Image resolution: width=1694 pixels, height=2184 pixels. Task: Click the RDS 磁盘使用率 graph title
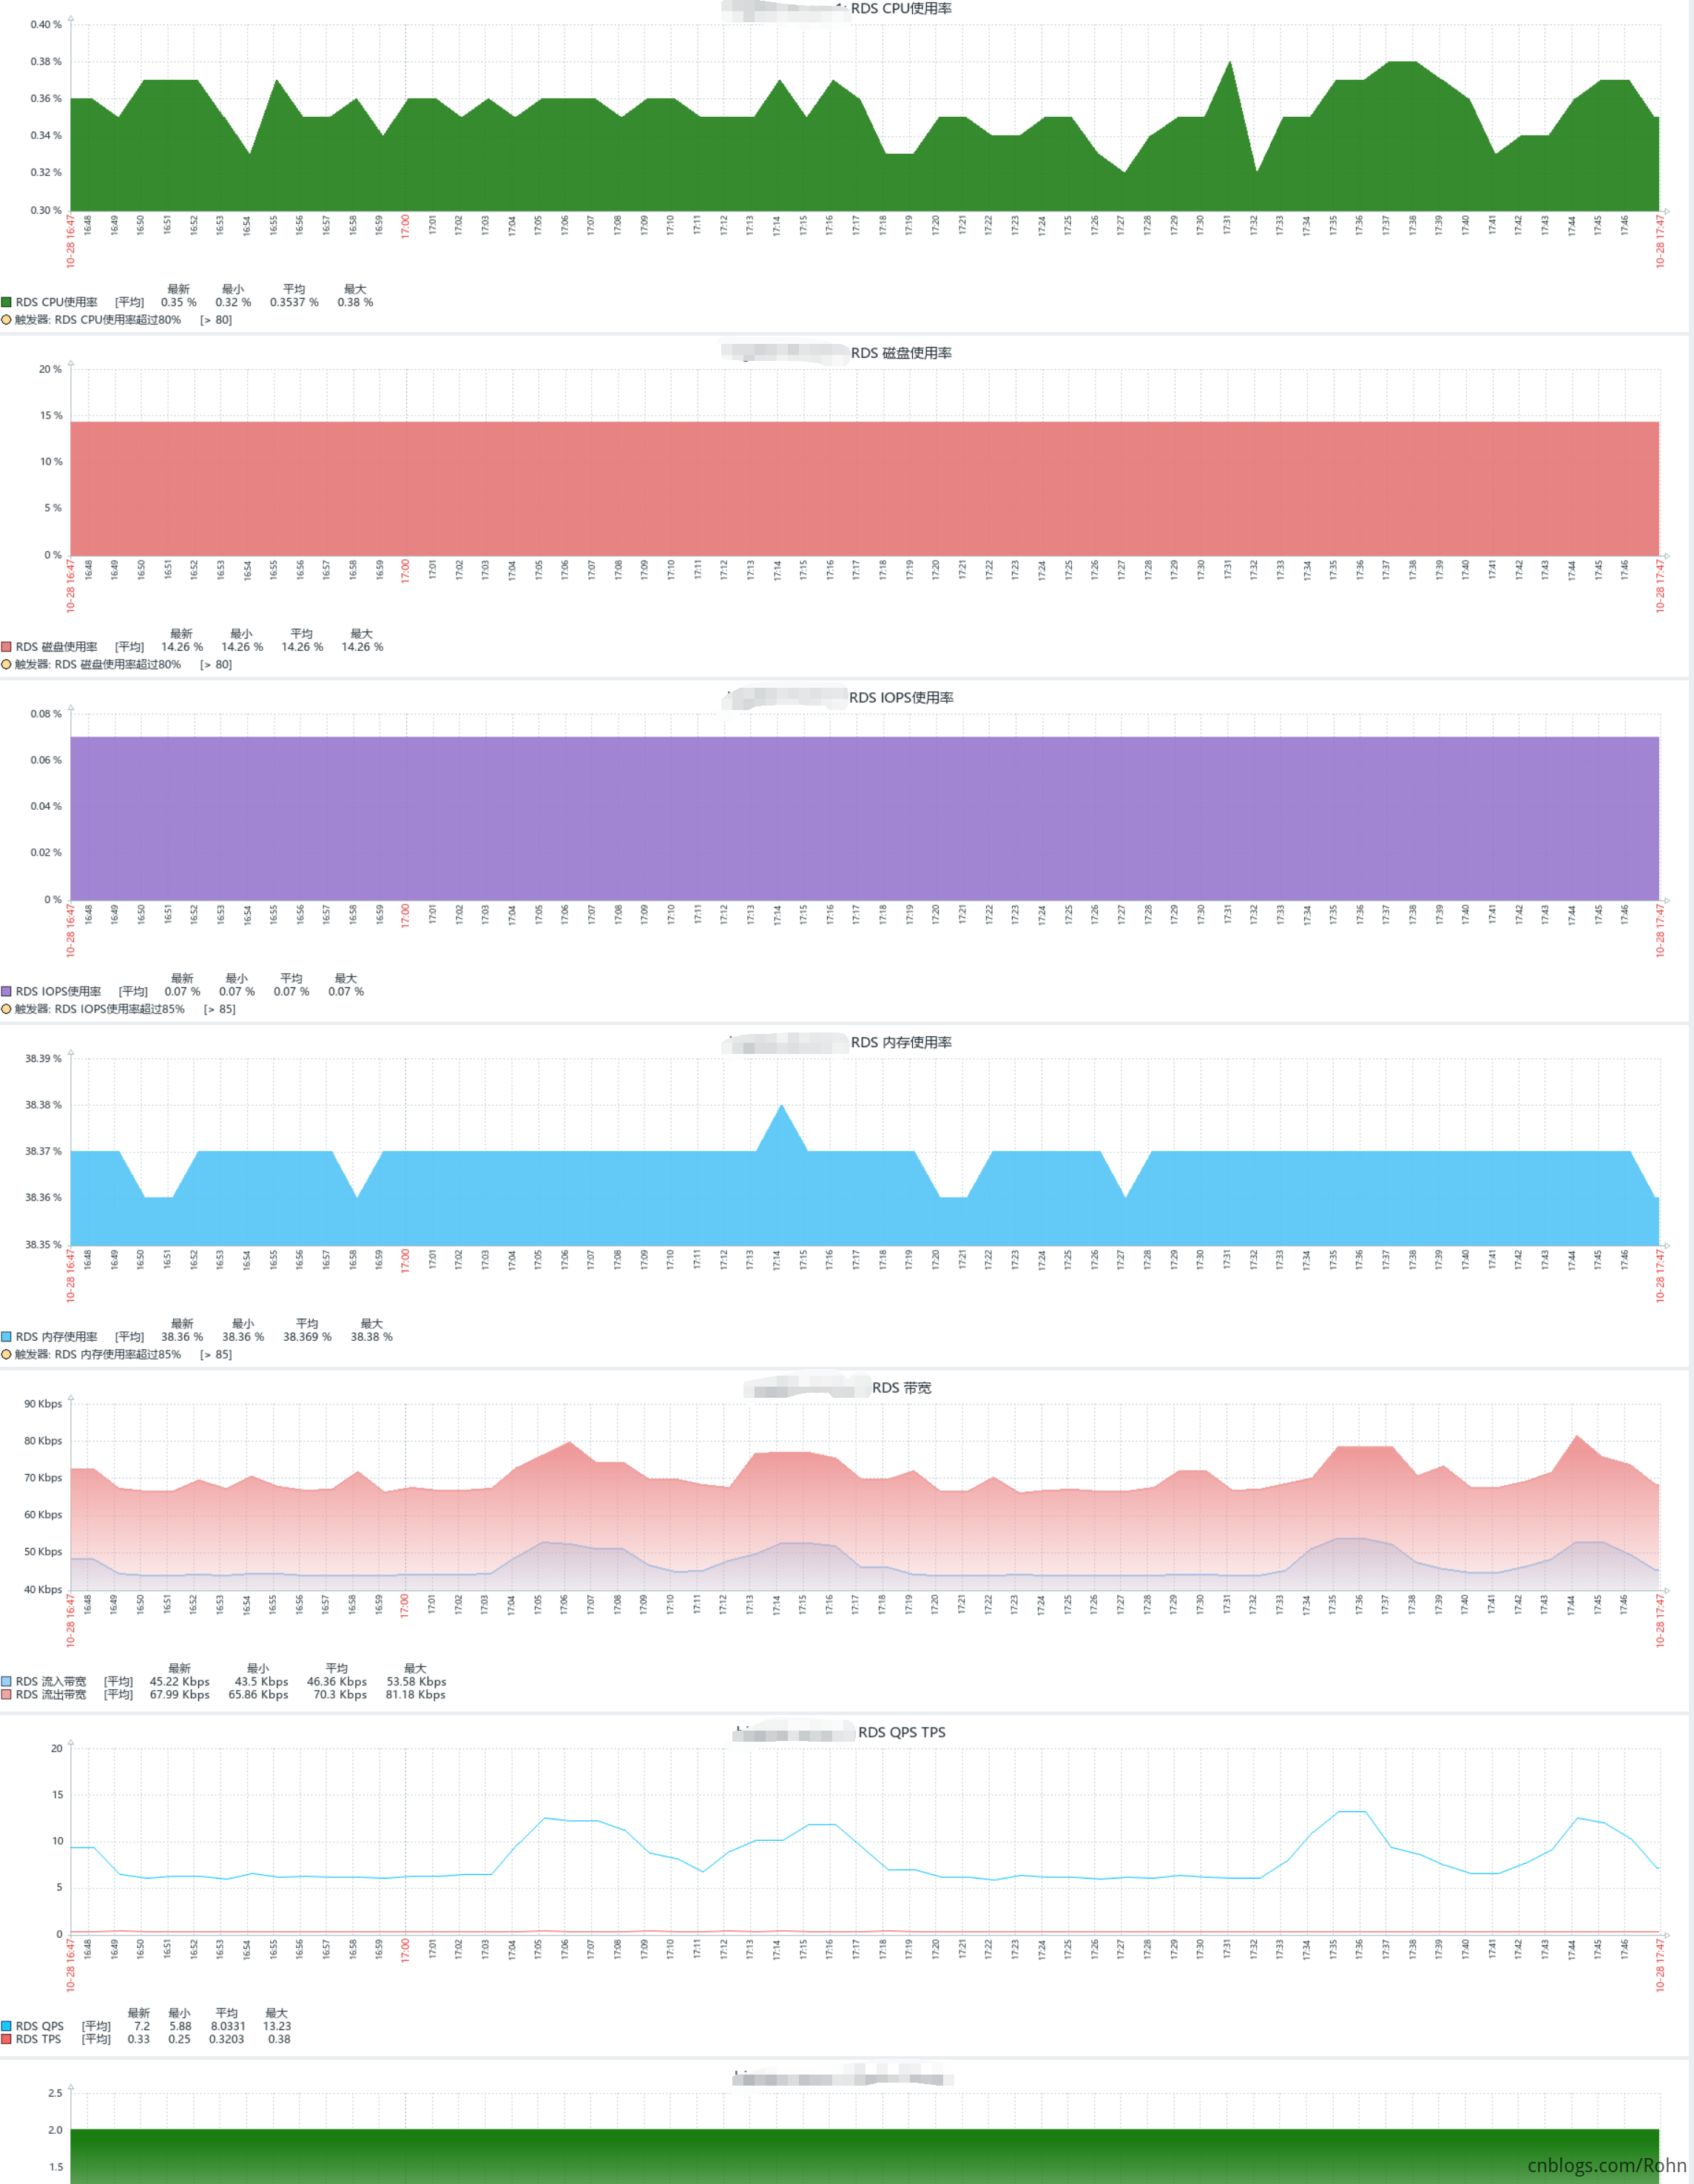click(x=901, y=353)
